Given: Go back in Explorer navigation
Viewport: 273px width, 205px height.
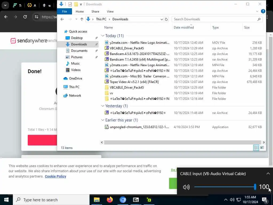Looking at the screenshot, I should pyautogui.click(x=62, y=19).
